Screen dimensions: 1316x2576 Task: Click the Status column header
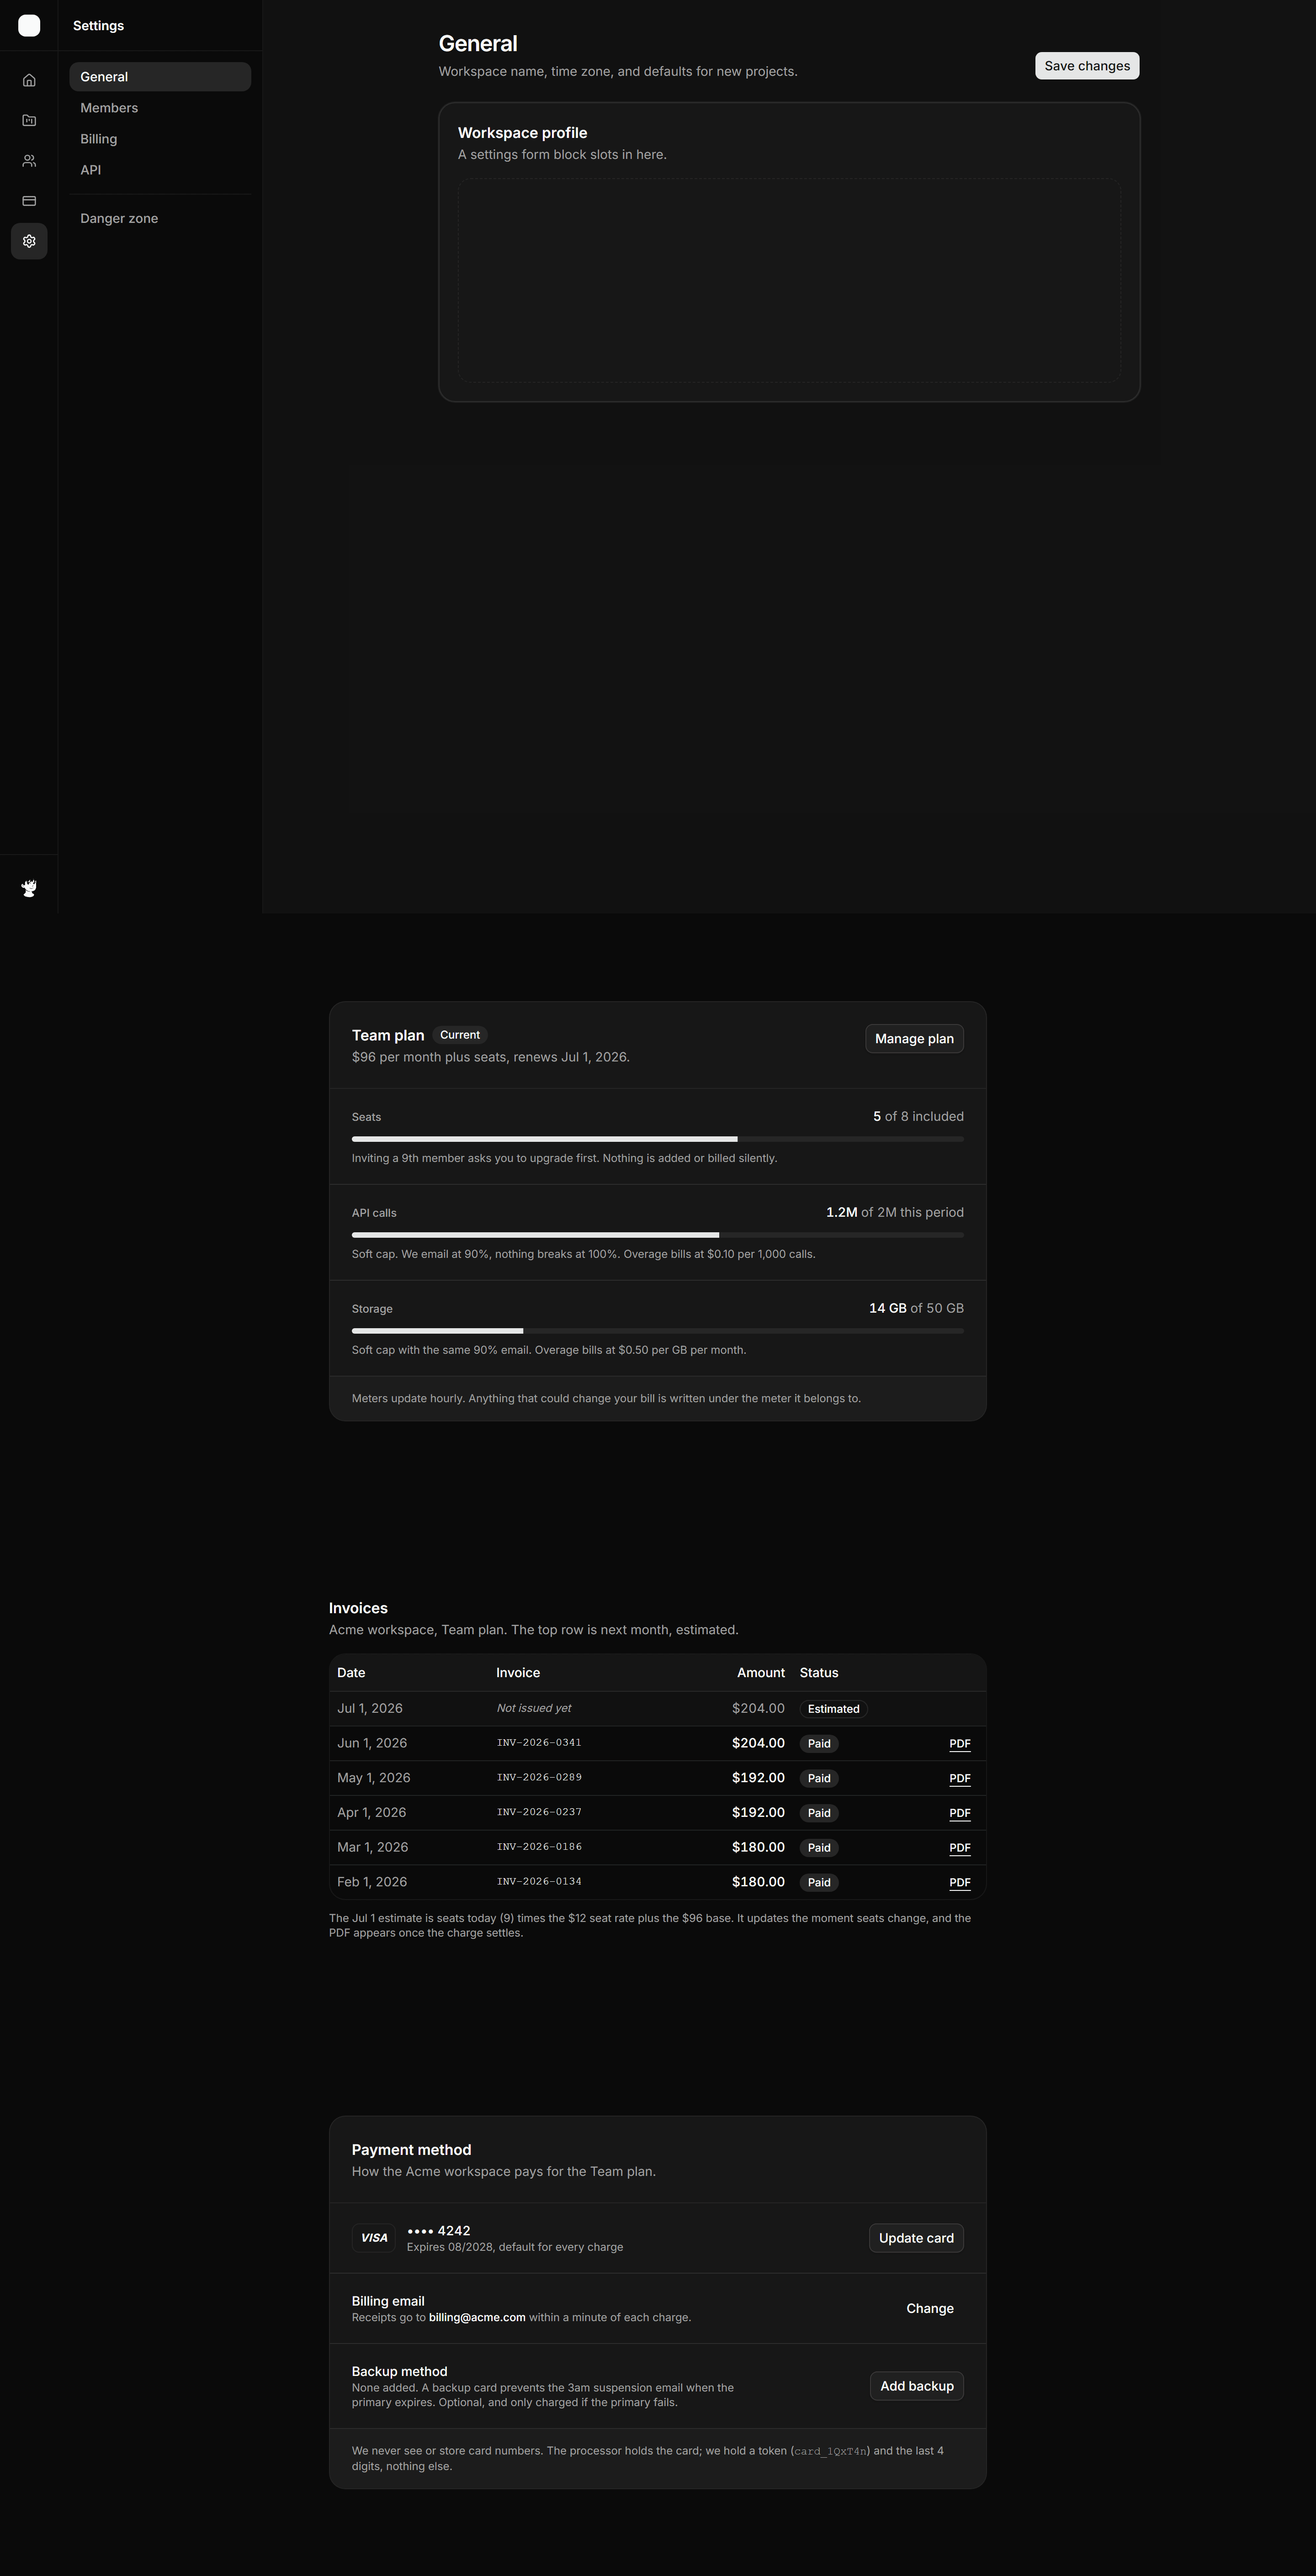tap(819, 1673)
